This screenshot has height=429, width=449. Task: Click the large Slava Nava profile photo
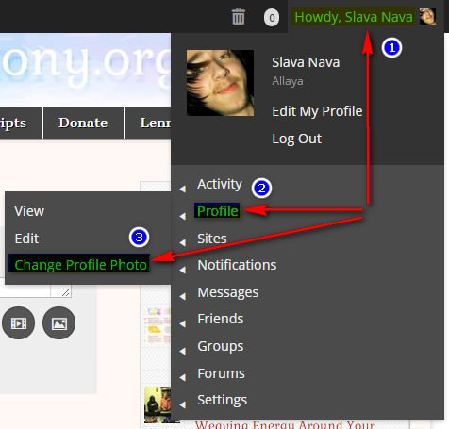[x=220, y=83]
